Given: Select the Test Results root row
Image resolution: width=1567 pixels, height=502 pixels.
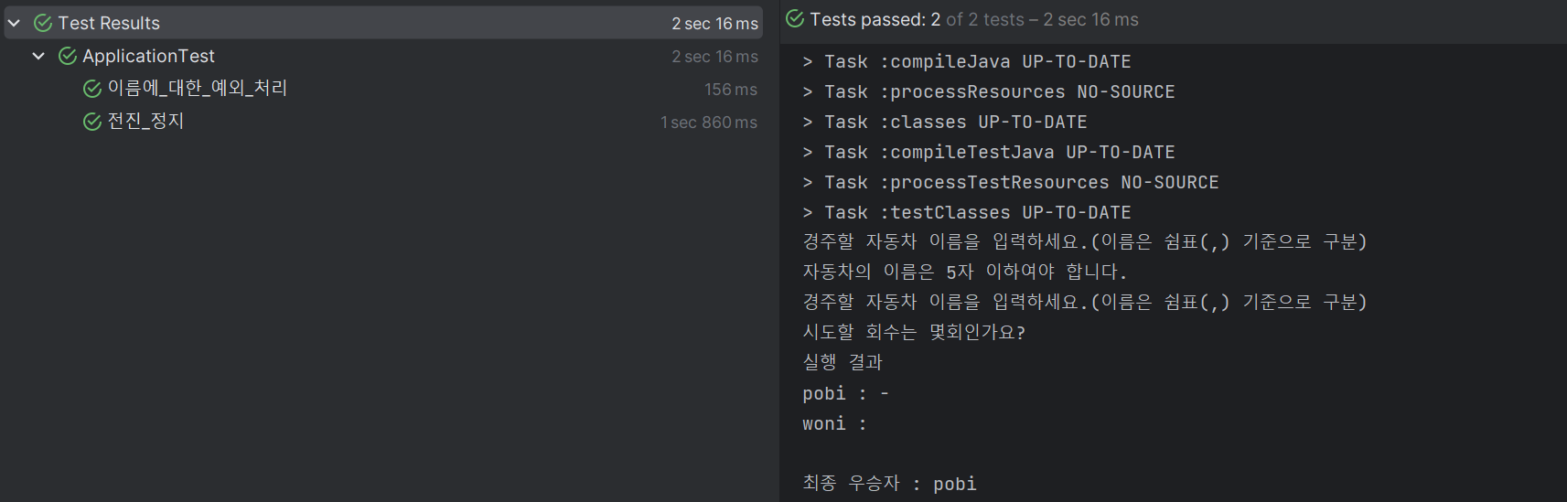Looking at the screenshot, I should click(x=382, y=23).
